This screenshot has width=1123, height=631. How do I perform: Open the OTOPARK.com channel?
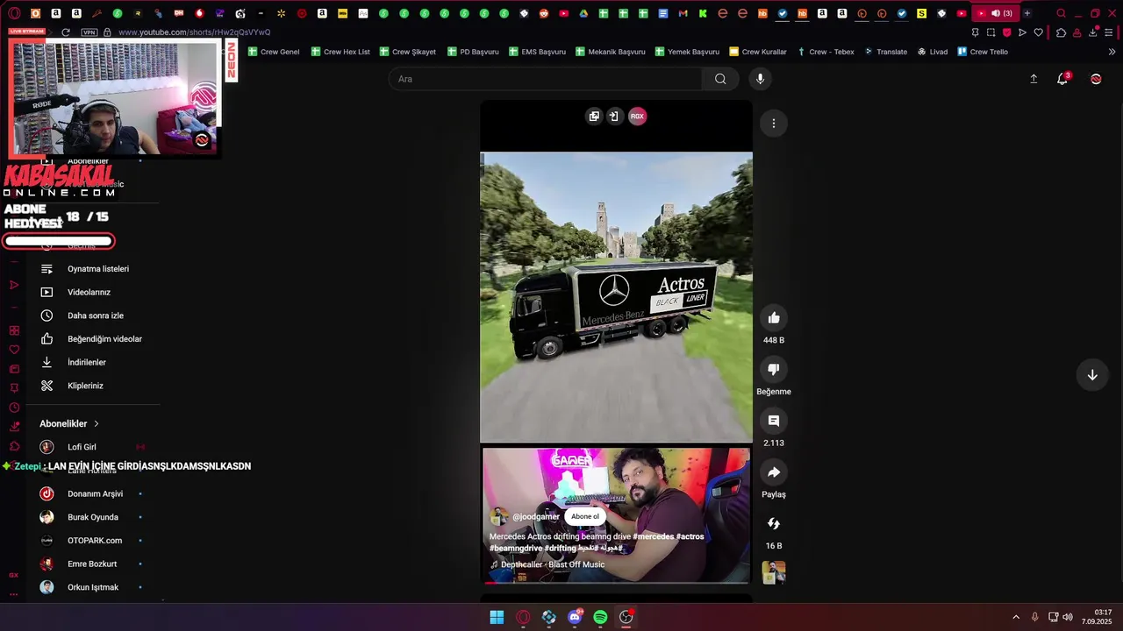[x=92, y=541]
